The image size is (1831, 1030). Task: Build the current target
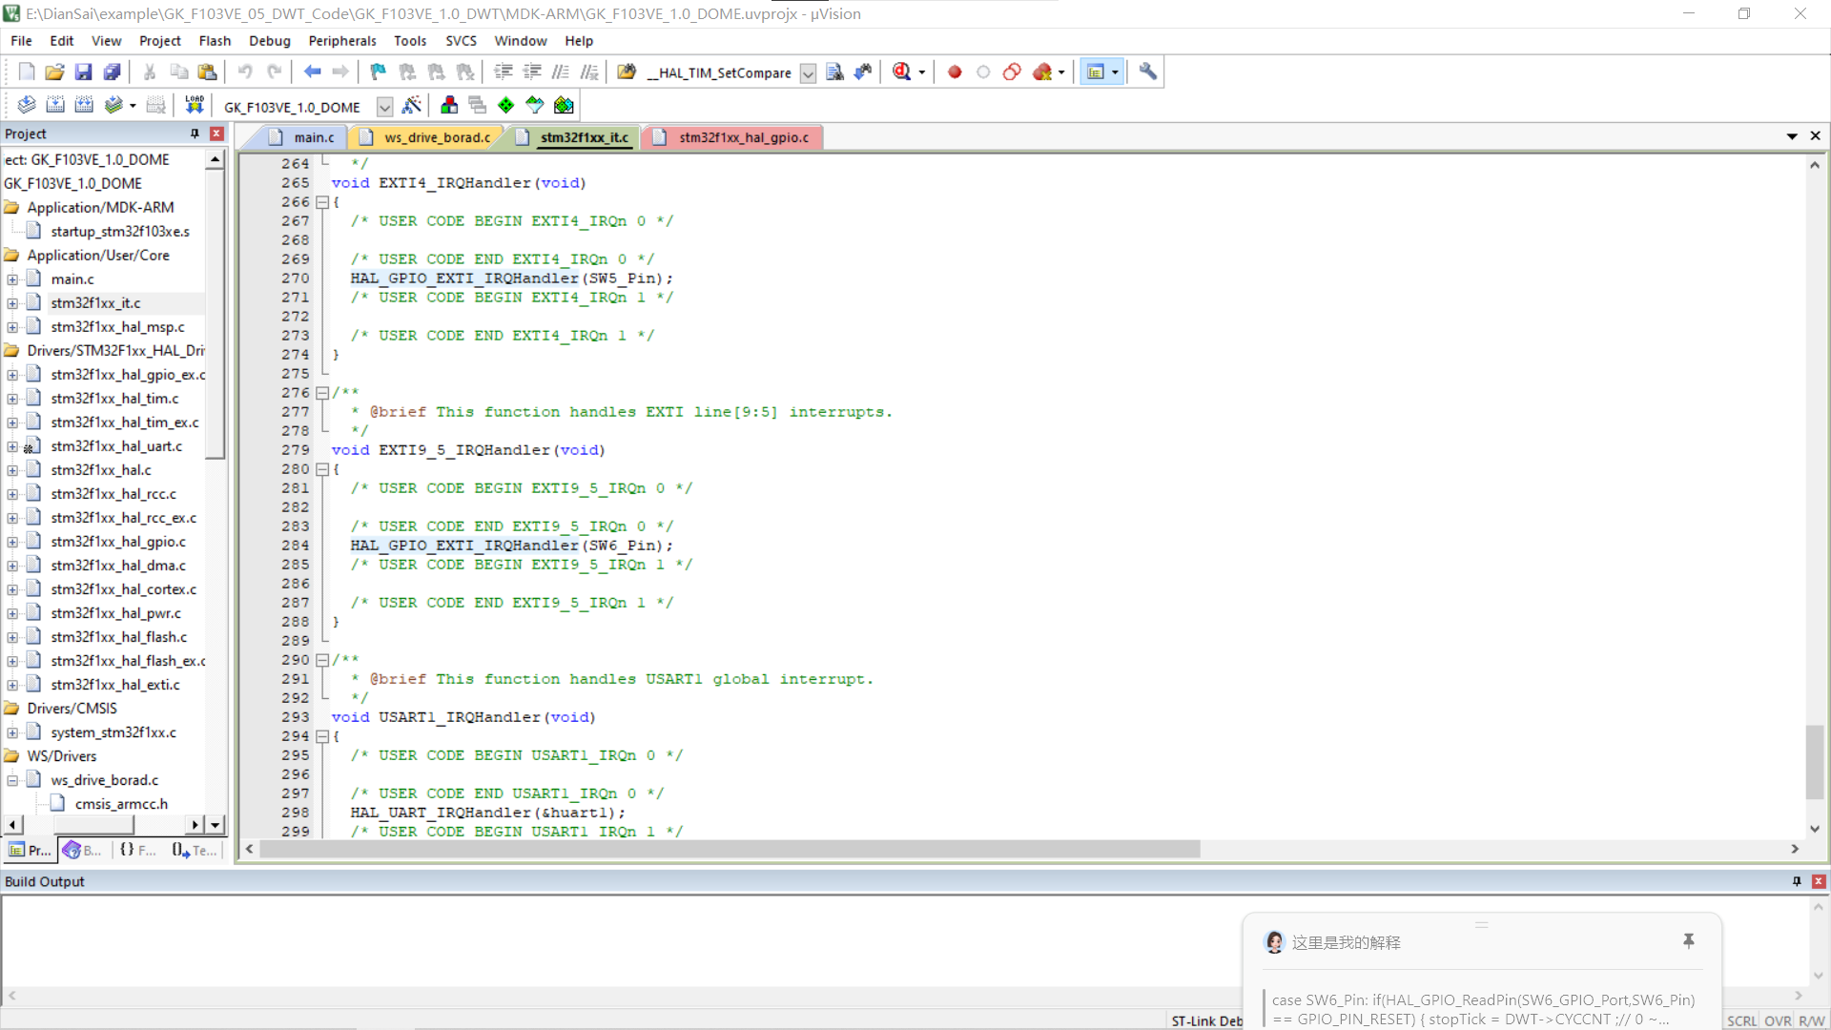coord(56,105)
